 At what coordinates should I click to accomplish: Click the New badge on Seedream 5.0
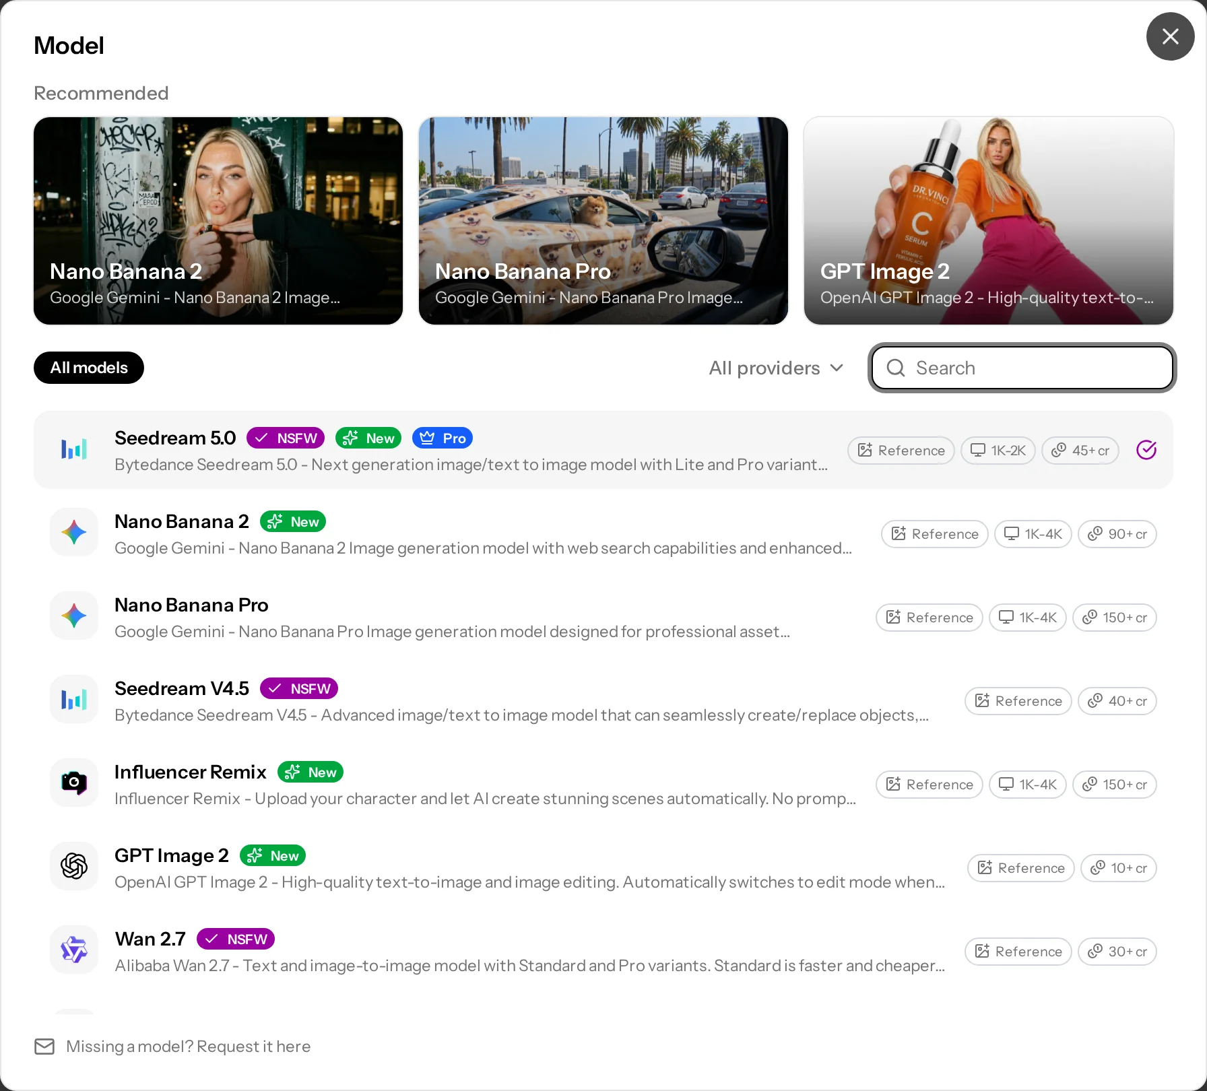[x=368, y=438]
